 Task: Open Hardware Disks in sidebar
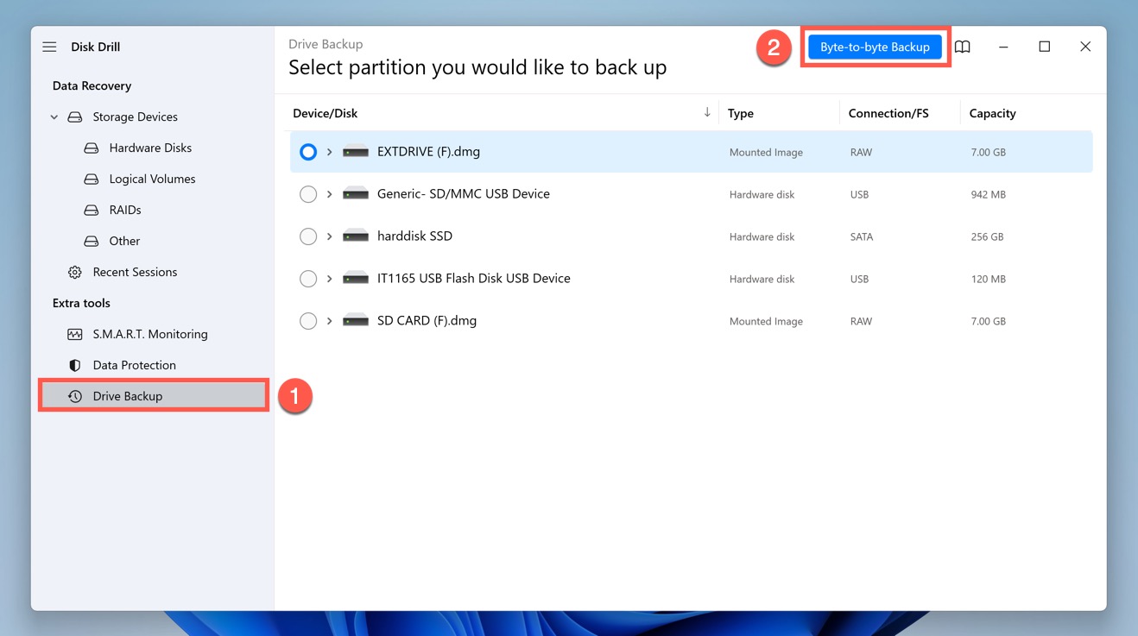150,148
